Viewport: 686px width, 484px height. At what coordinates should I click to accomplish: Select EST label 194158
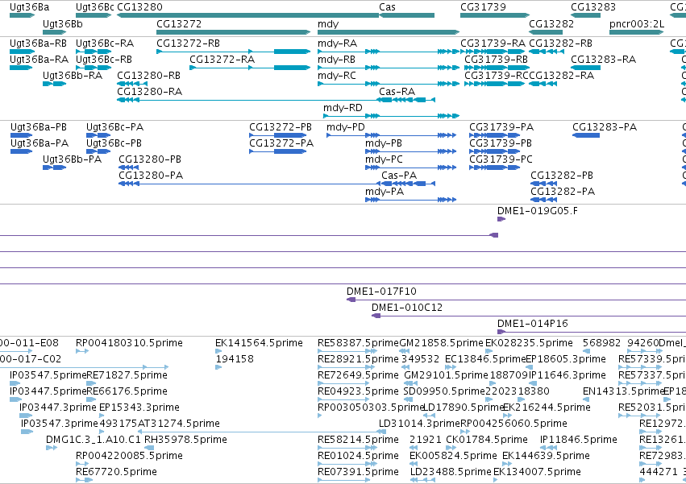[235, 359]
